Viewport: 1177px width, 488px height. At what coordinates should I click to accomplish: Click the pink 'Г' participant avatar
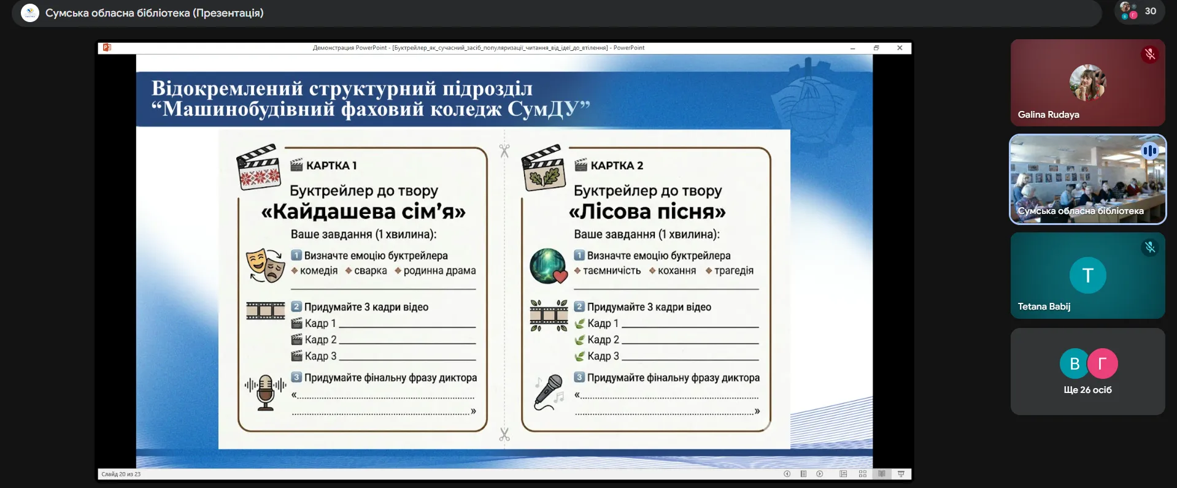pyautogui.click(x=1103, y=364)
